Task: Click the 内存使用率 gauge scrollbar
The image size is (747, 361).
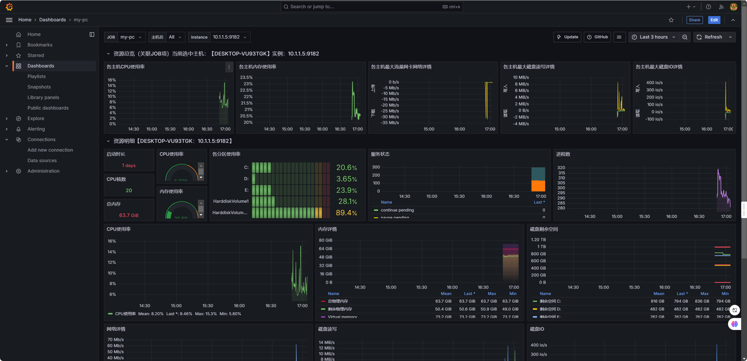Action: click(x=201, y=209)
